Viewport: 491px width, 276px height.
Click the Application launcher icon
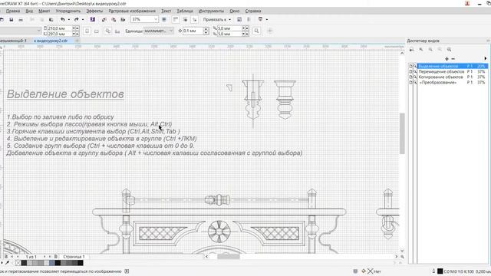[x=260, y=19]
